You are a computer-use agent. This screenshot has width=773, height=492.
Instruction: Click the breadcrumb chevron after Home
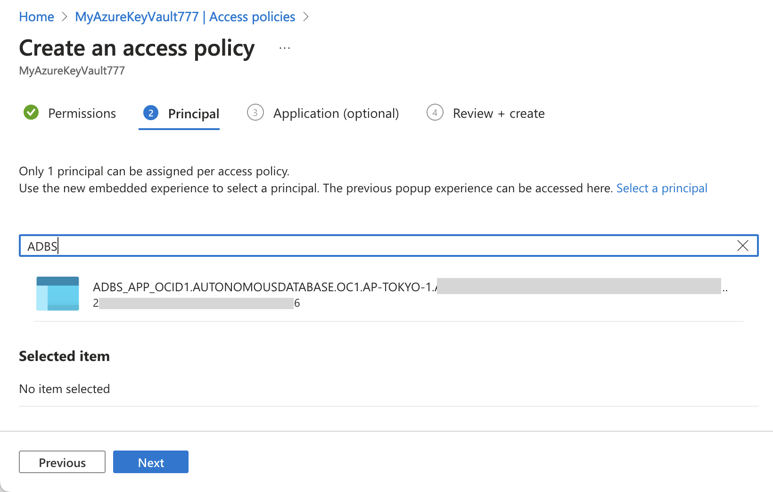tap(65, 17)
